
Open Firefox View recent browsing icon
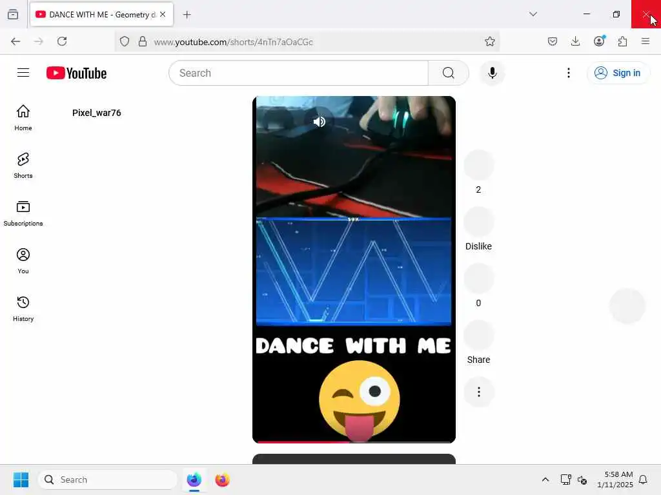coord(13,14)
